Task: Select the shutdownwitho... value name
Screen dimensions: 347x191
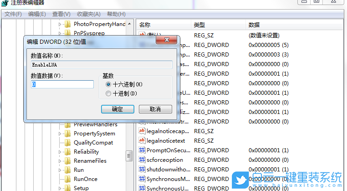Action: 168,169
